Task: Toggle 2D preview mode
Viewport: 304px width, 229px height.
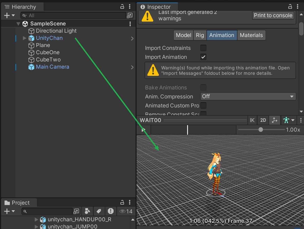Action: coord(263,120)
